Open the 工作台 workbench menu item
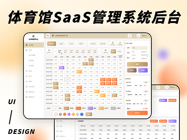 click(x=34, y=45)
